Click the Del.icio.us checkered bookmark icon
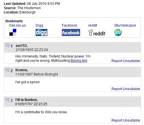This screenshot has height=125, width=144. (13, 32)
